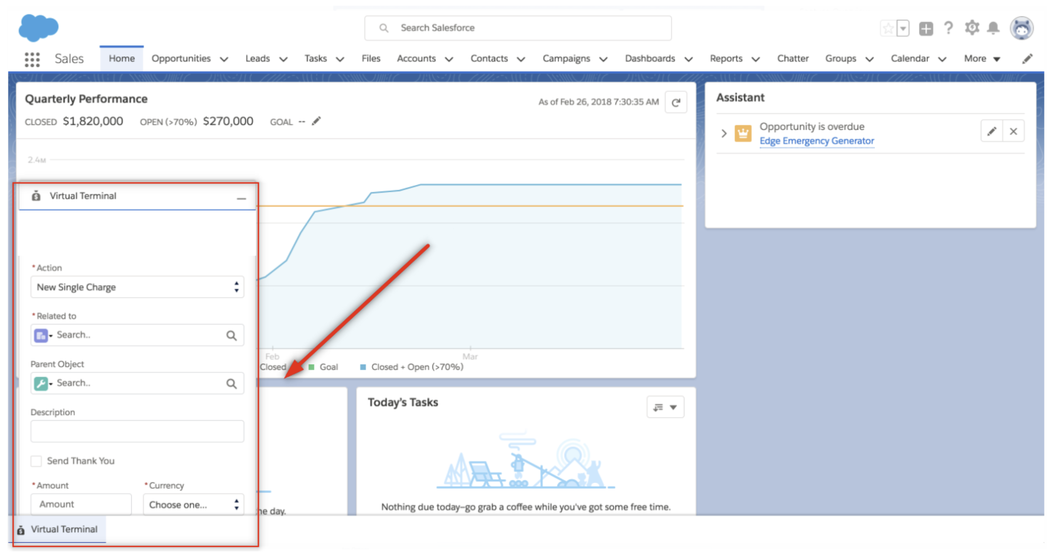Screen dimensions: 1053x556
Task: Click the opportunity crown icon in Assistant
Action: pos(743,133)
